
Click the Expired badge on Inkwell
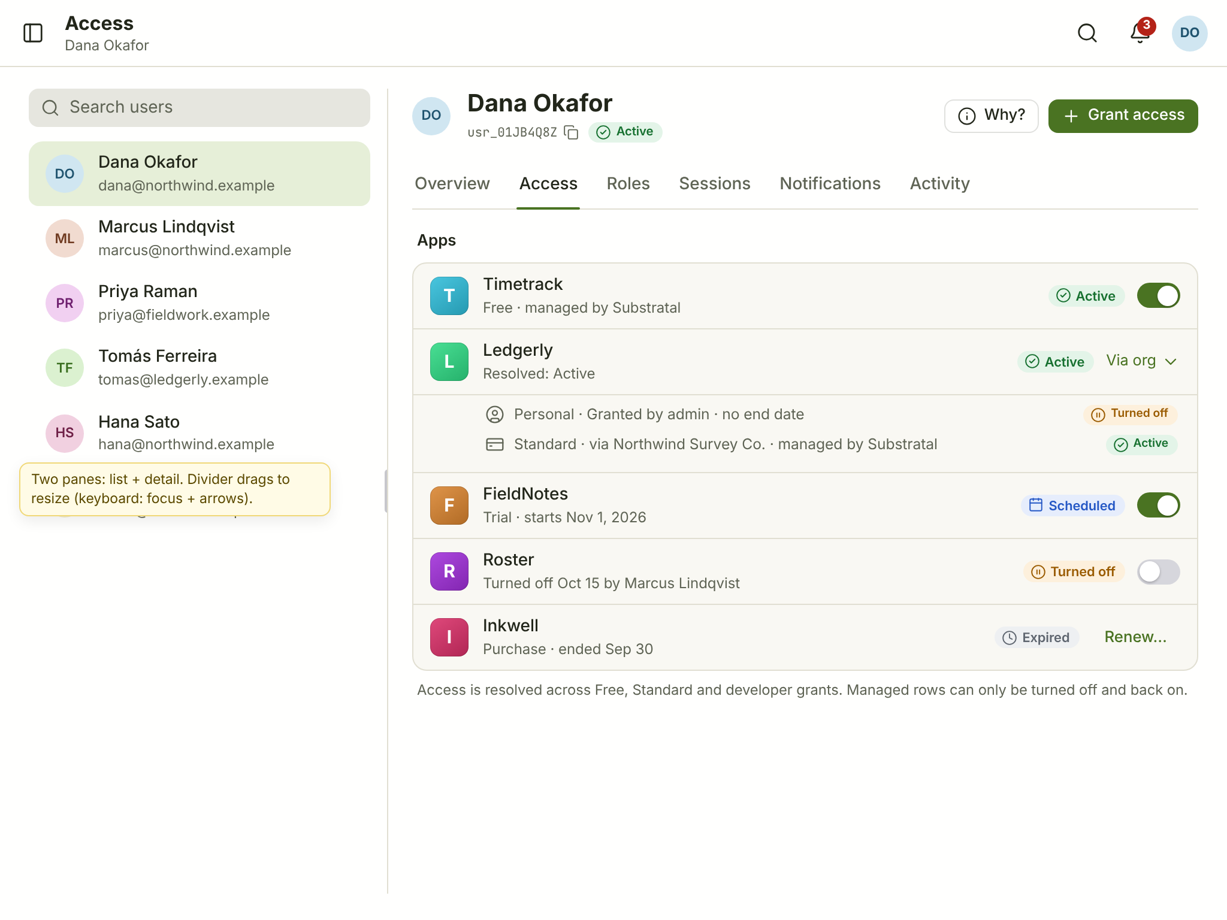[1036, 637]
